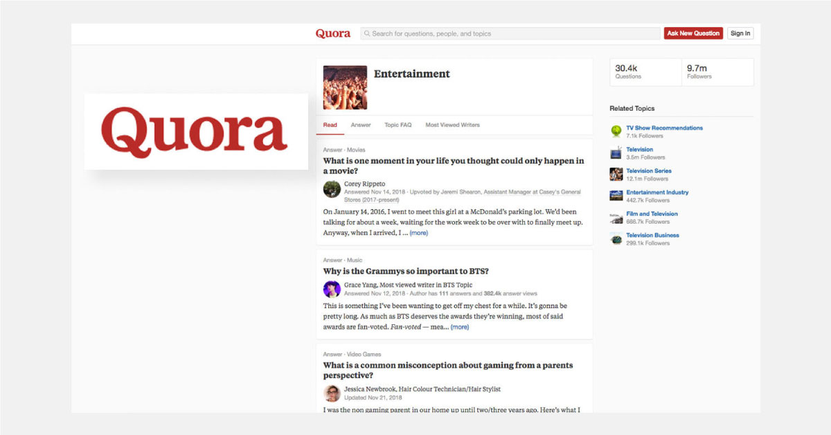Click Jessica Newbrook's avatar
The height and width of the screenshot is (435, 831).
[332, 393]
